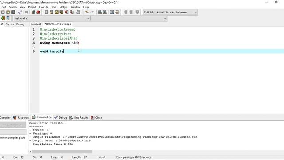Screen dimensions: 284x160
Task: Click the blue book bookmark icon
Action: coord(8,18)
